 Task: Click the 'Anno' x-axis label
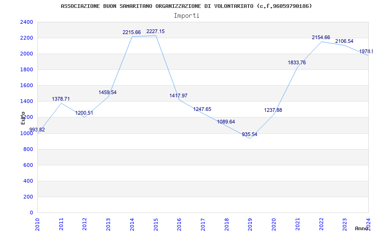click(x=361, y=229)
